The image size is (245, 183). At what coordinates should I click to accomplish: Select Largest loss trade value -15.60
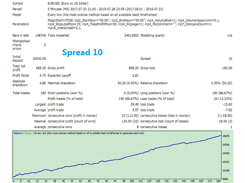point(227,104)
